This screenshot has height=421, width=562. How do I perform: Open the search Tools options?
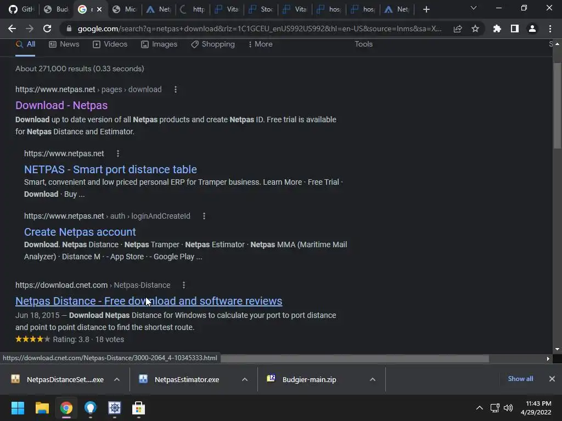[363, 44]
